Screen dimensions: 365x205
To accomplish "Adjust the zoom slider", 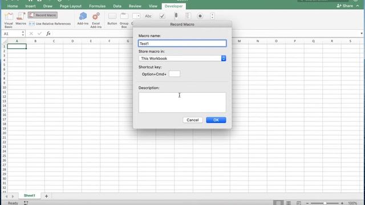I will pos(325,203).
